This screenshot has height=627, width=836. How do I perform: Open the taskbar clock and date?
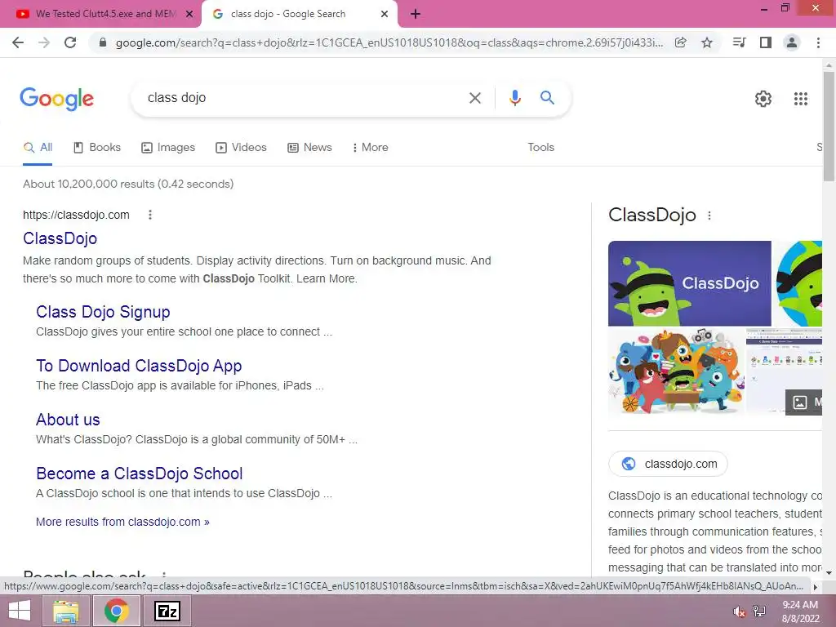click(x=800, y=611)
